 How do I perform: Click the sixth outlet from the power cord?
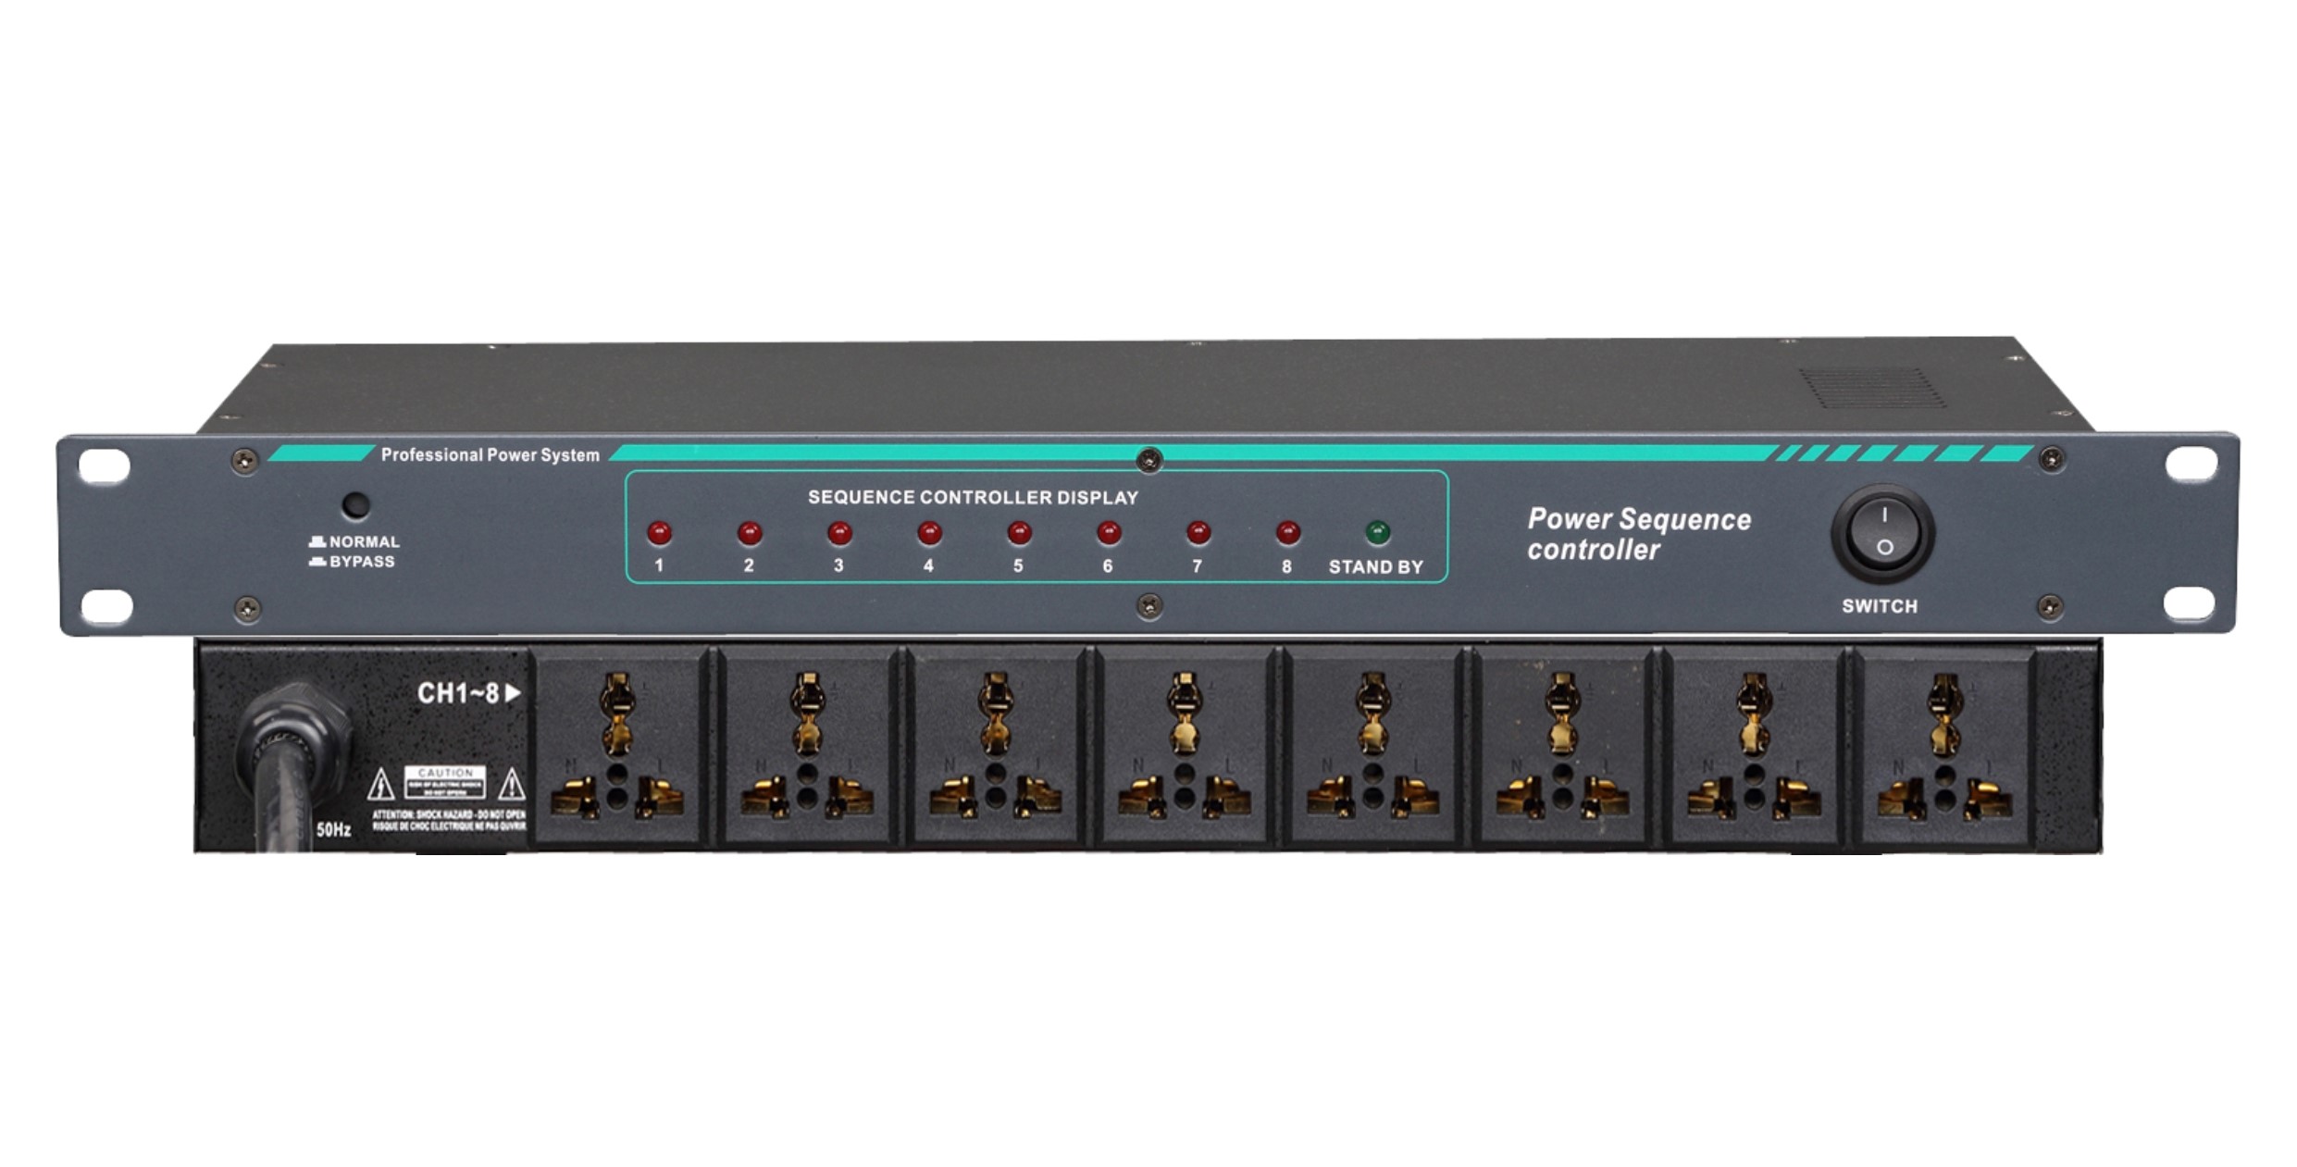[1563, 746]
